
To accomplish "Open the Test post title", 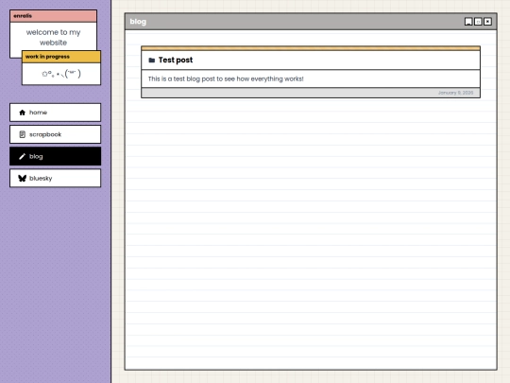I will [x=176, y=60].
